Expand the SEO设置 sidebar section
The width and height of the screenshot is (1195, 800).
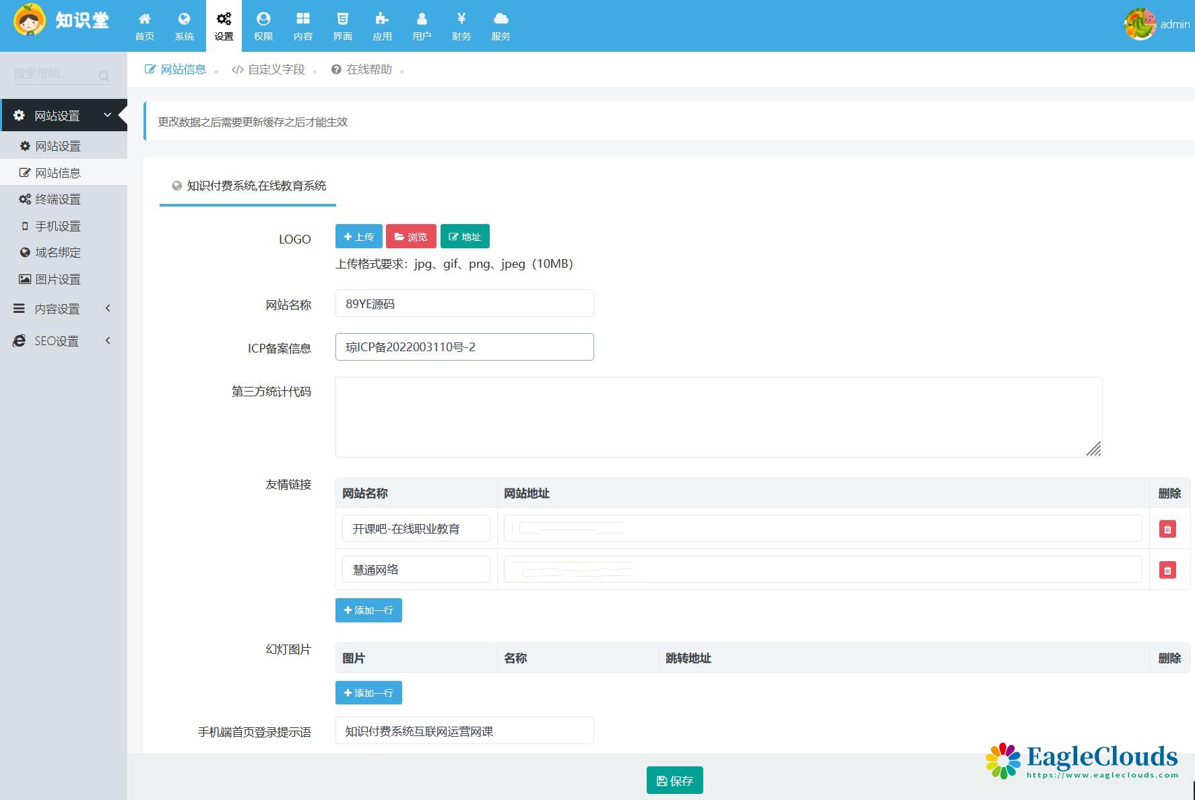[x=63, y=341]
